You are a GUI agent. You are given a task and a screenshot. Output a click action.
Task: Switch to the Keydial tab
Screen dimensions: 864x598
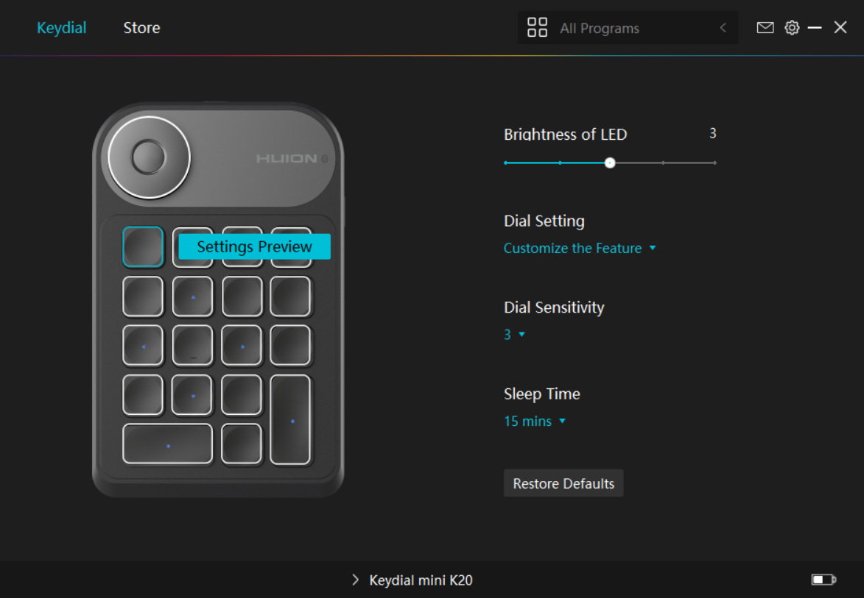pyautogui.click(x=62, y=27)
